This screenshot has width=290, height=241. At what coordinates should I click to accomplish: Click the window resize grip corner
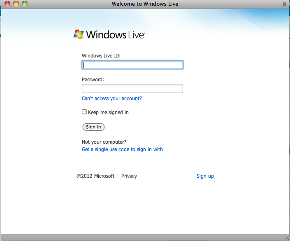(x=287, y=238)
